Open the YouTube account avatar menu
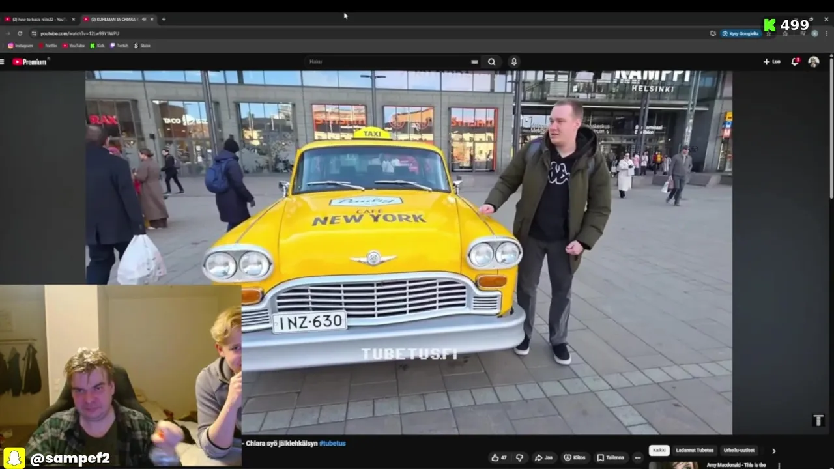This screenshot has width=834, height=469. (x=814, y=62)
